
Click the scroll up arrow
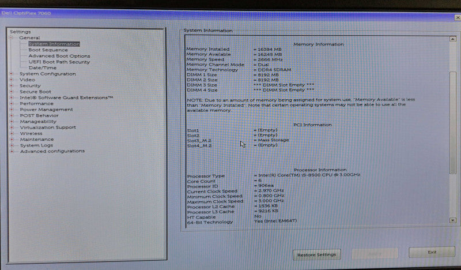point(452,39)
